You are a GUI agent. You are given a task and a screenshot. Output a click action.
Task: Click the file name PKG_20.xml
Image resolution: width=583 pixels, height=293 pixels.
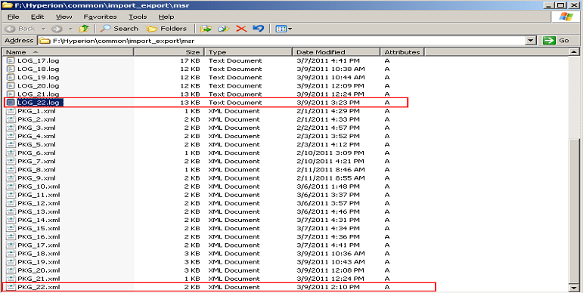click(39, 270)
